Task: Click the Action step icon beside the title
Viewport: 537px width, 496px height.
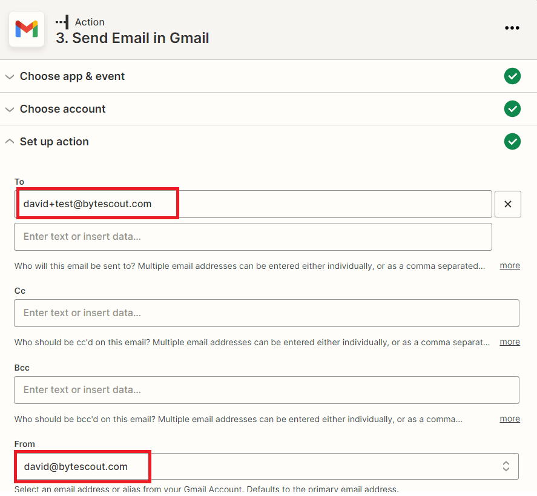Action: pos(61,22)
